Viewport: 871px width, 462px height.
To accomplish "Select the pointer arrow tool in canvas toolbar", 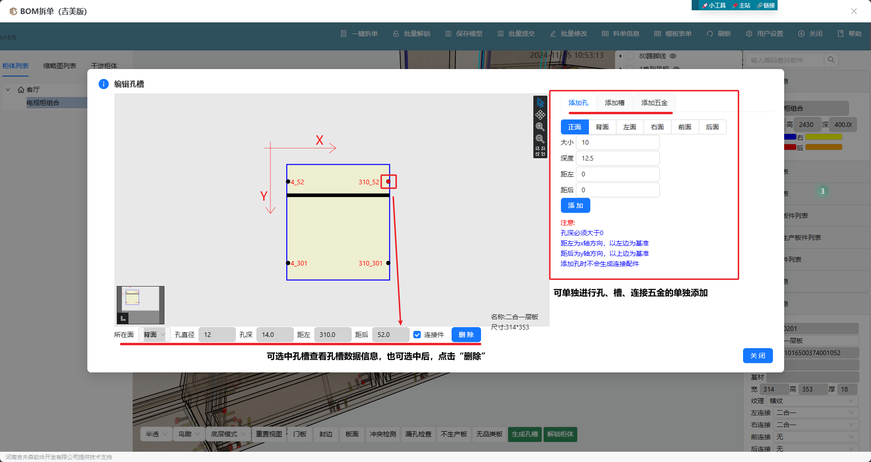I will 540,103.
